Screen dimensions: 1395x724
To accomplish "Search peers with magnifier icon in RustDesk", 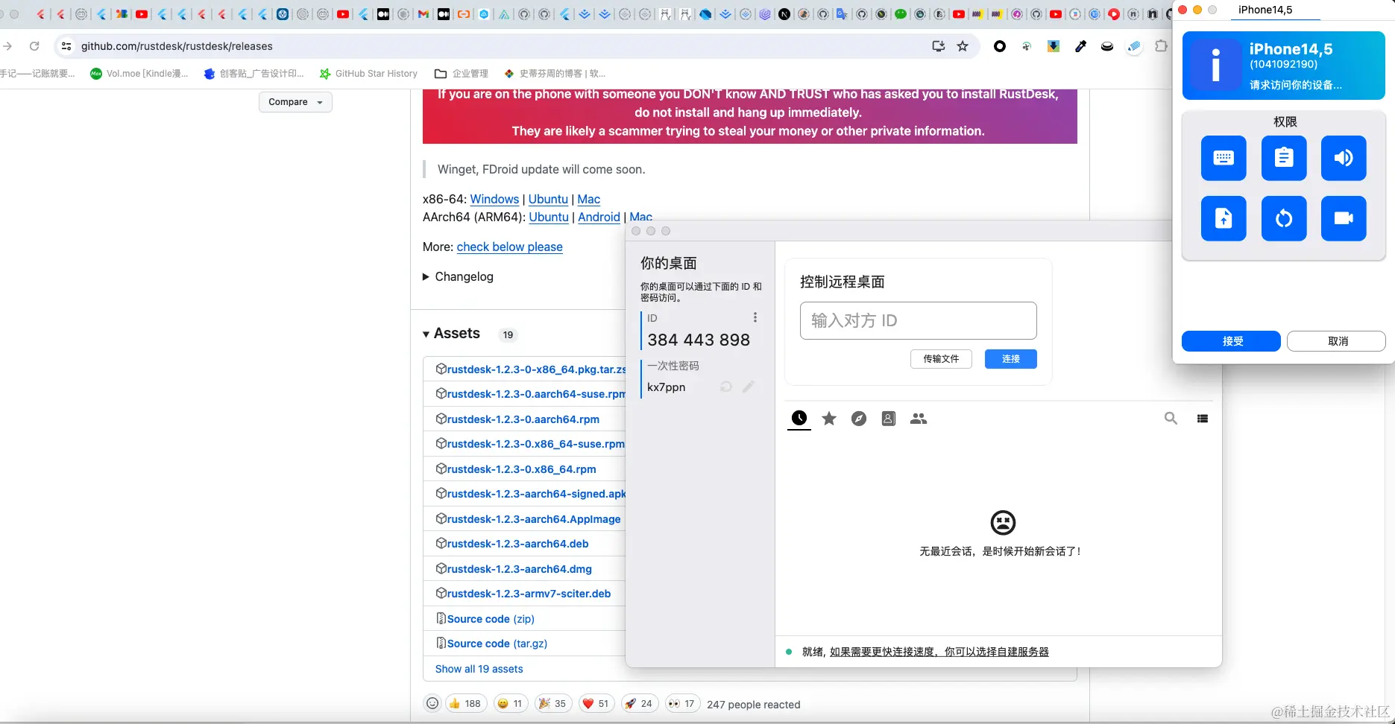I will click(1171, 419).
